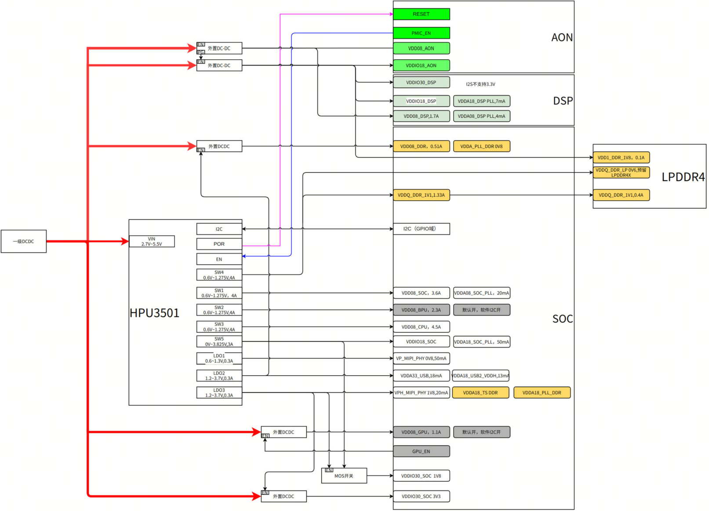Select the VDDQ_DDR_1V1,1.33A block
709x511 pixels.
click(x=421, y=195)
